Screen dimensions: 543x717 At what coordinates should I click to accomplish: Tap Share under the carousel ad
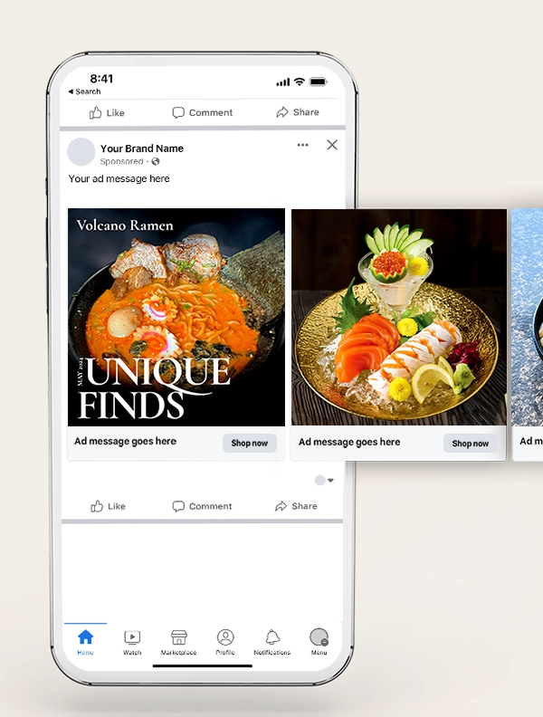(296, 506)
